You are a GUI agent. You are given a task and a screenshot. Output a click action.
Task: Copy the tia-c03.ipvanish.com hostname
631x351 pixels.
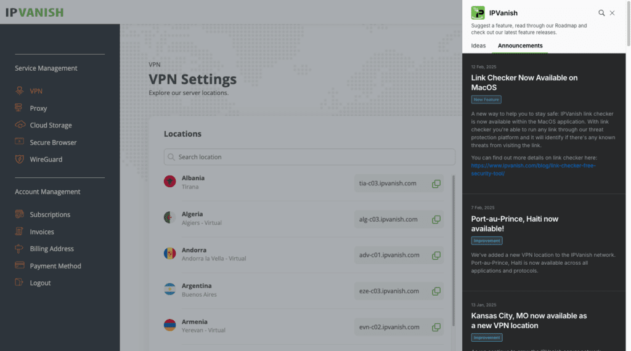pos(436,184)
